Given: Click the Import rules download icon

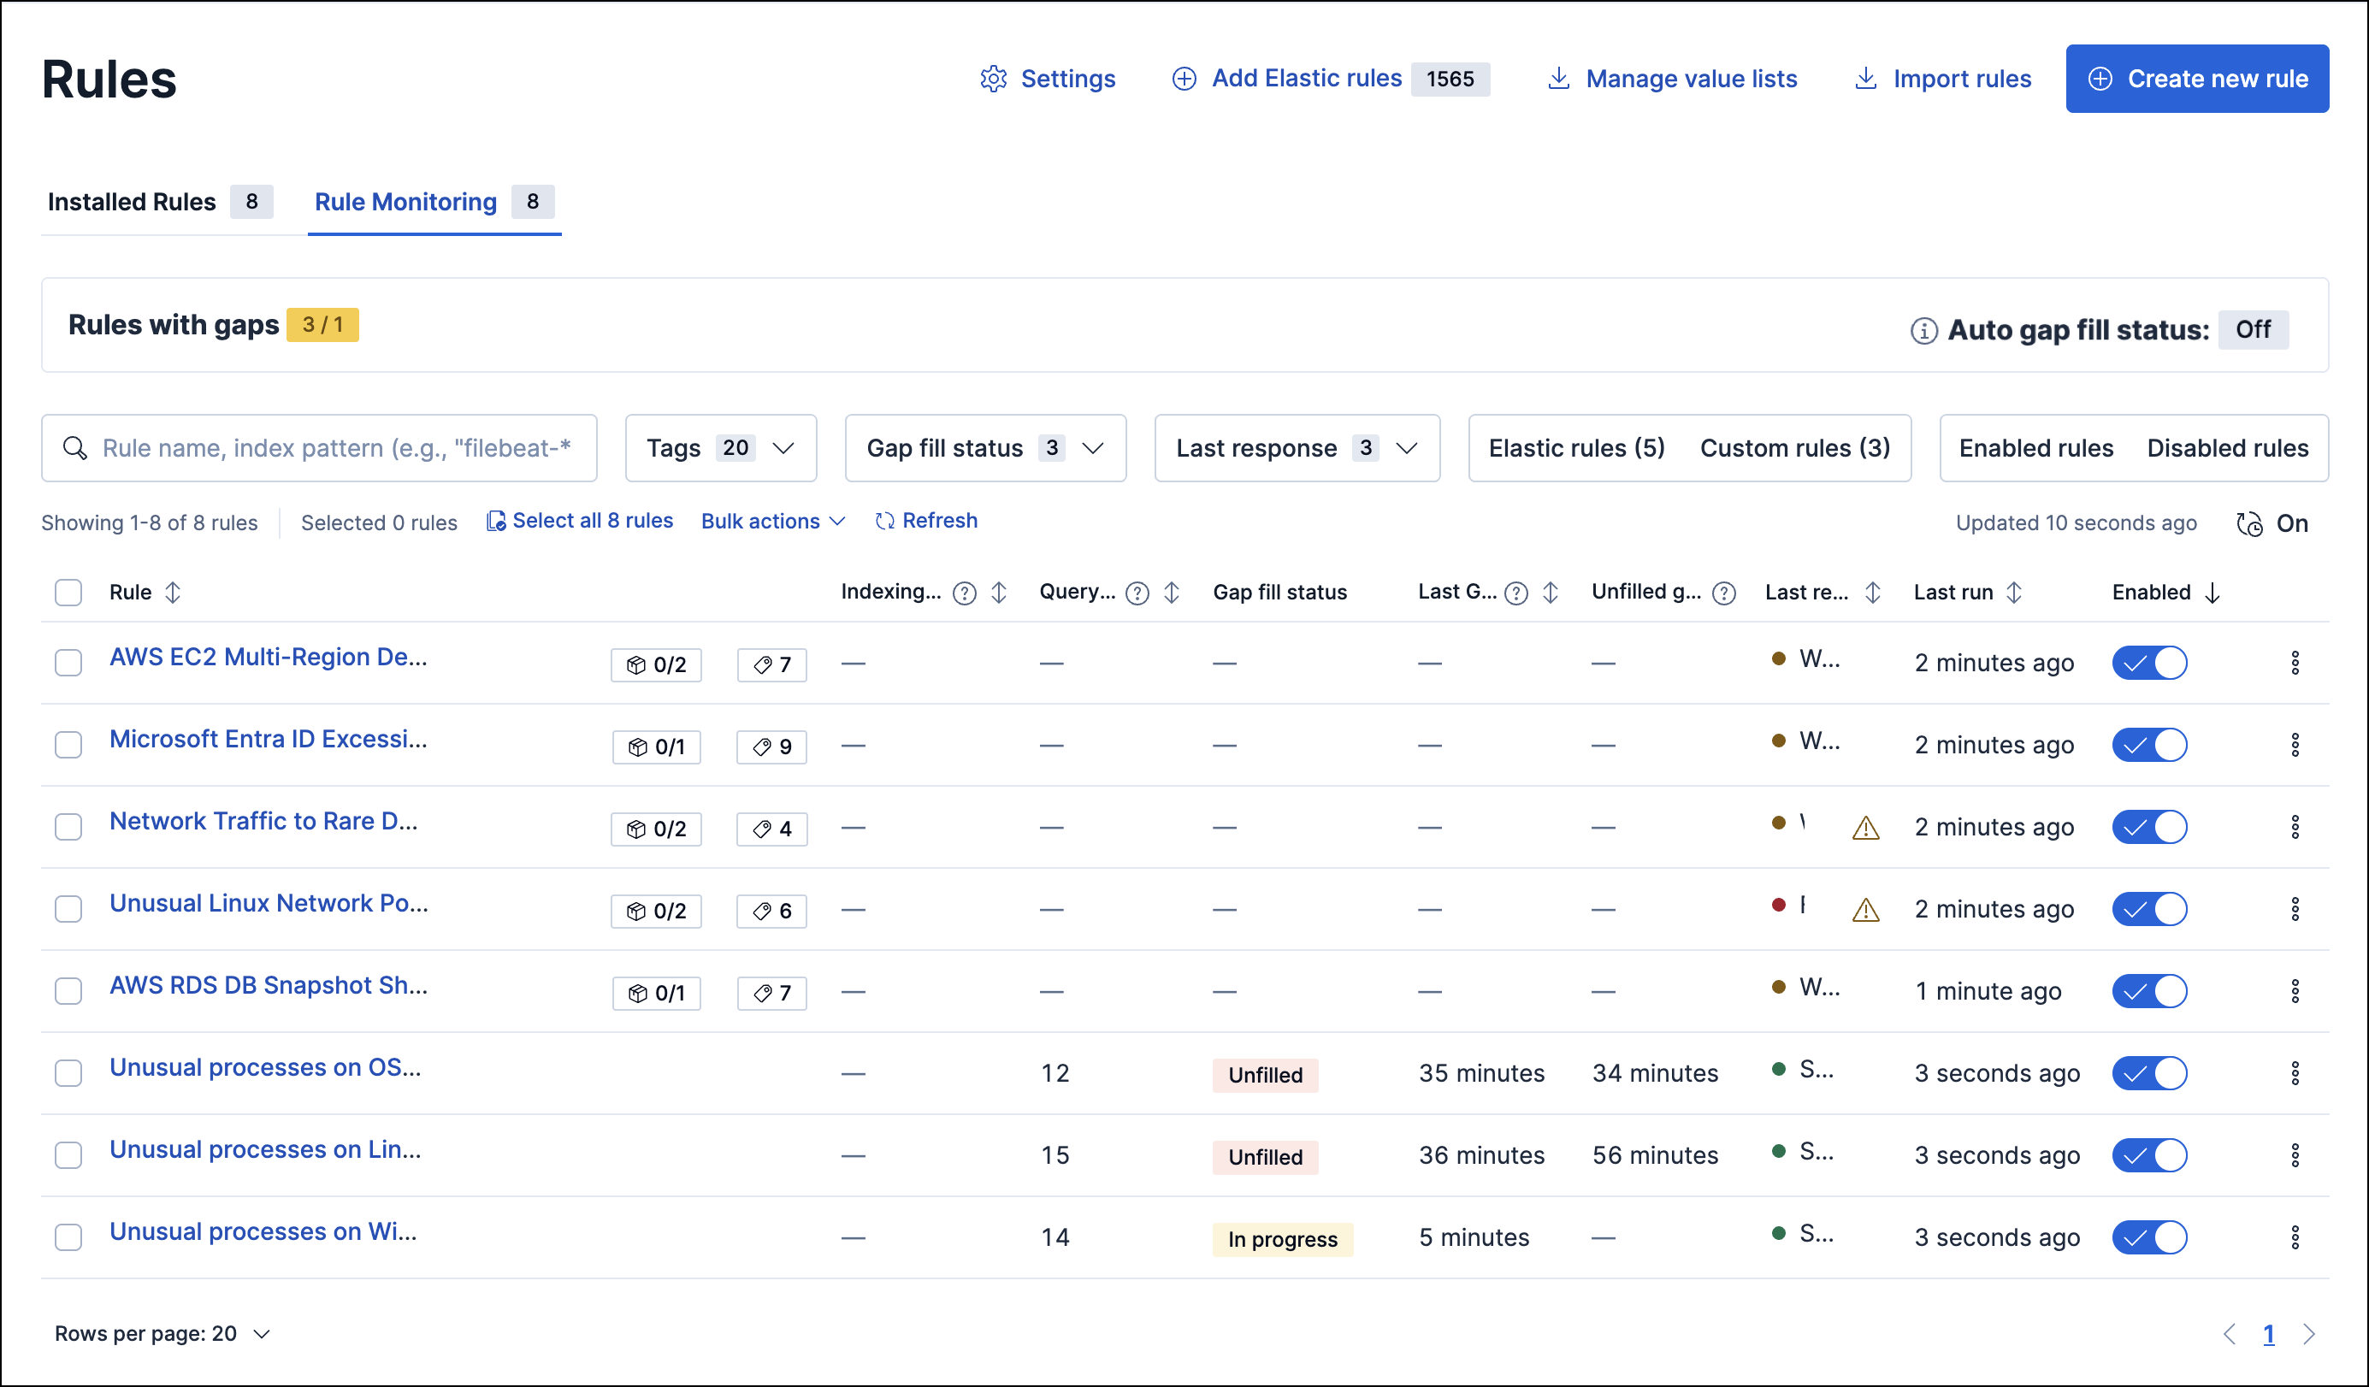Looking at the screenshot, I should point(1864,79).
